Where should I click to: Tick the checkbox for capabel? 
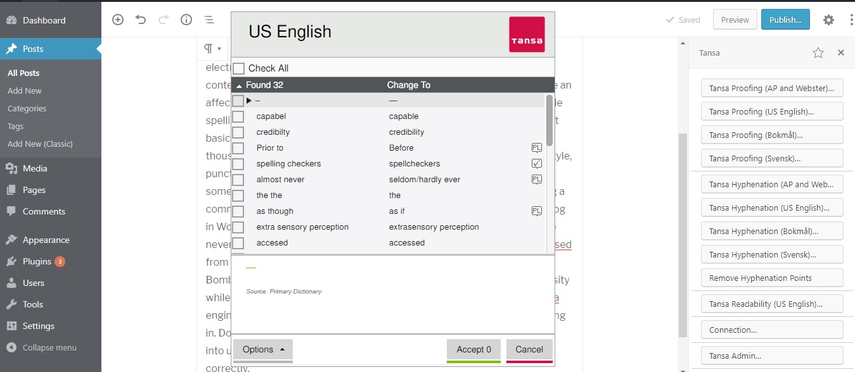pyautogui.click(x=238, y=116)
